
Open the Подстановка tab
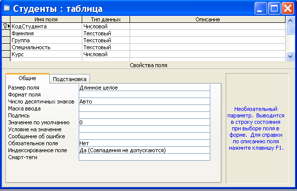click(x=70, y=79)
